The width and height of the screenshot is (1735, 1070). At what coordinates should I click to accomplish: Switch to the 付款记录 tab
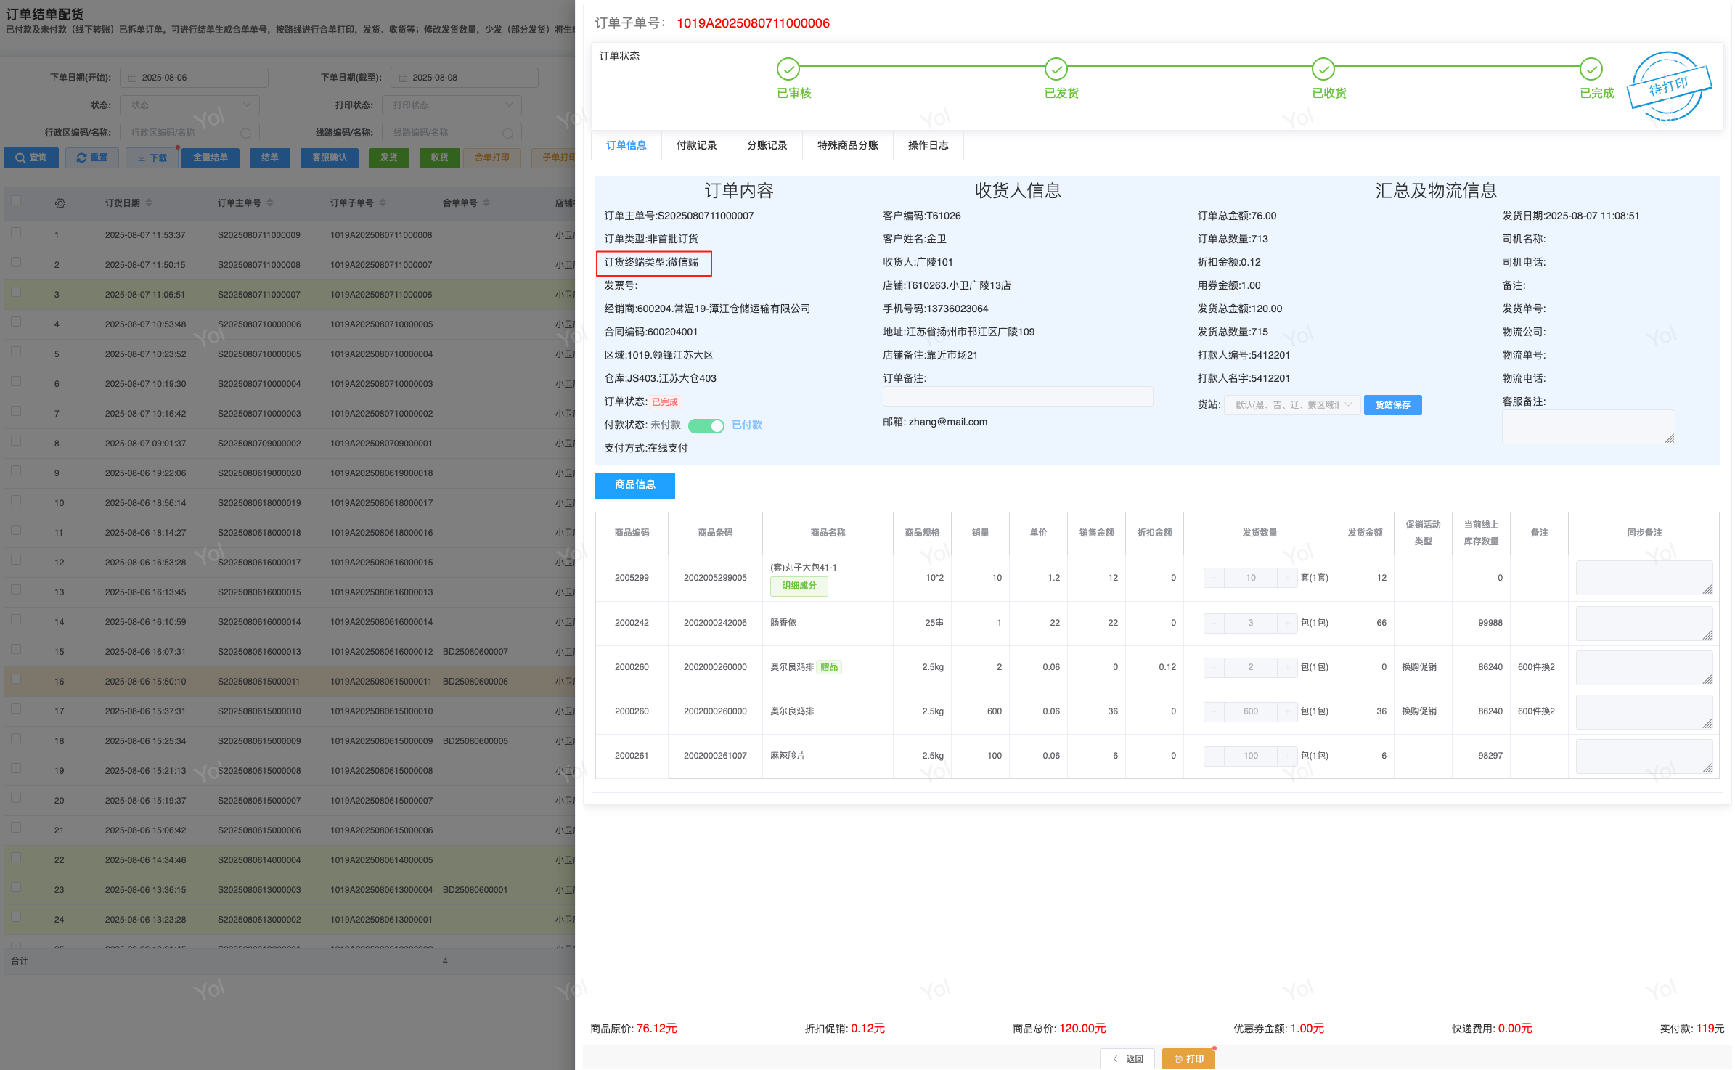coord(696,145)
